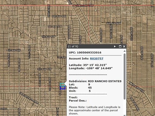Select the cyan highlighted parcel on map
Image resolution: width=155 pixels, height=116 pixels.
point(62,85)
